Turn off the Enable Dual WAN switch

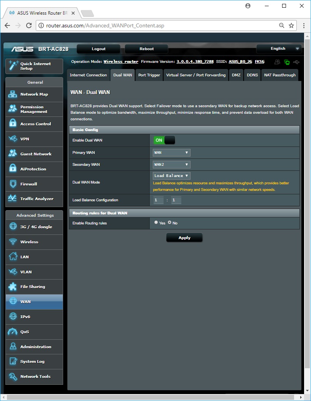pos(164,140)
